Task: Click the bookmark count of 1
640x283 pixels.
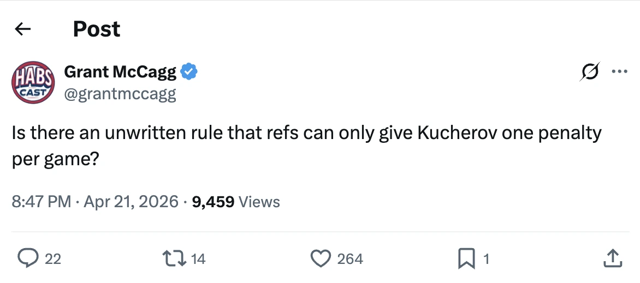Action: 485,259
